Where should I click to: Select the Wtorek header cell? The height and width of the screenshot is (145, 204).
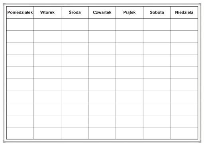(x=47, y=12)
